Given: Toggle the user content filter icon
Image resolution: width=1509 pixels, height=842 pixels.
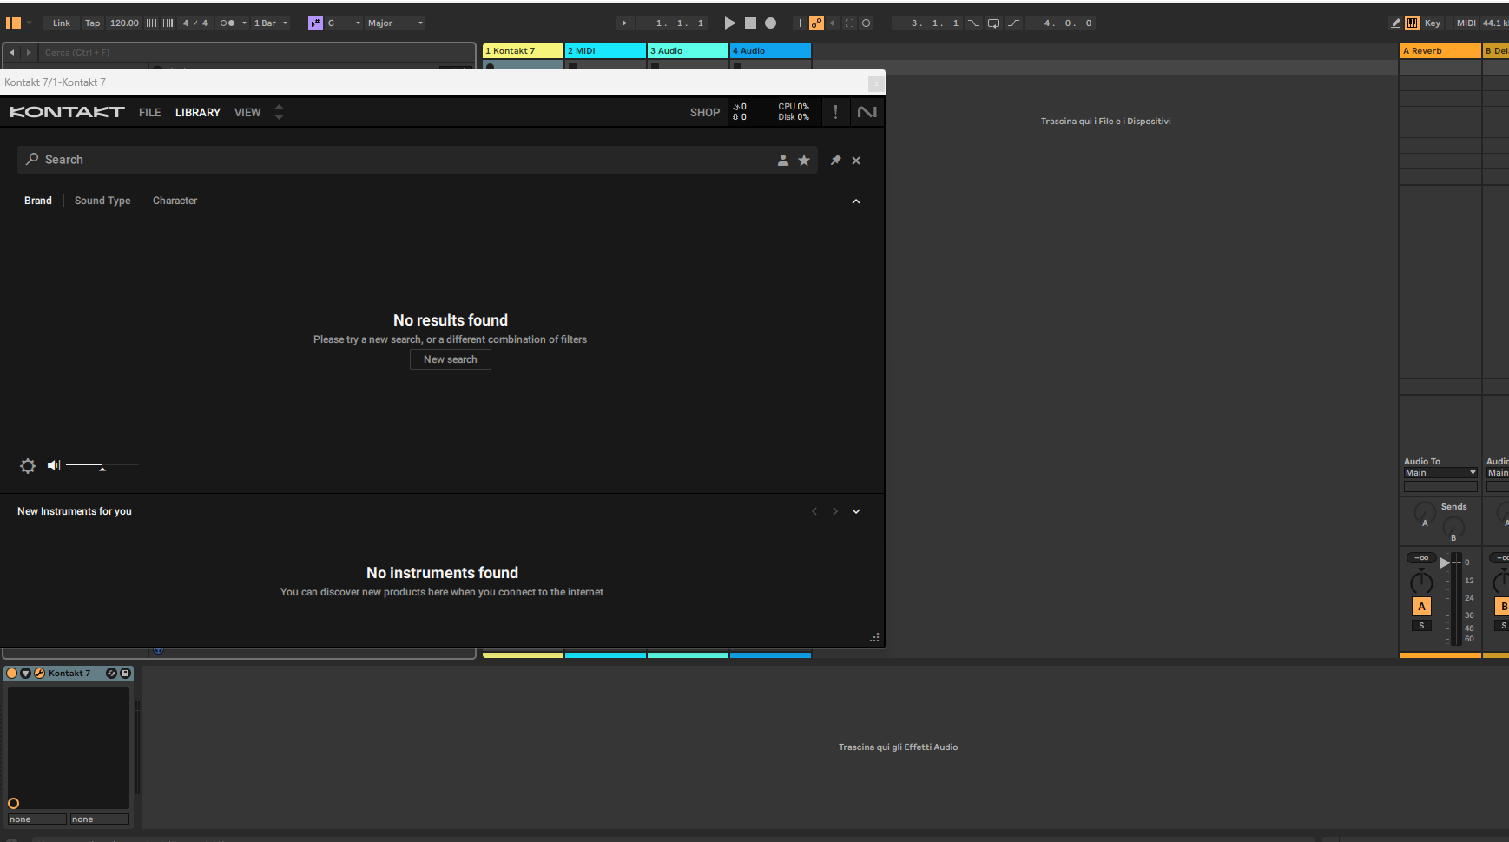Looking at the screenshot, I should pos(783,160).
